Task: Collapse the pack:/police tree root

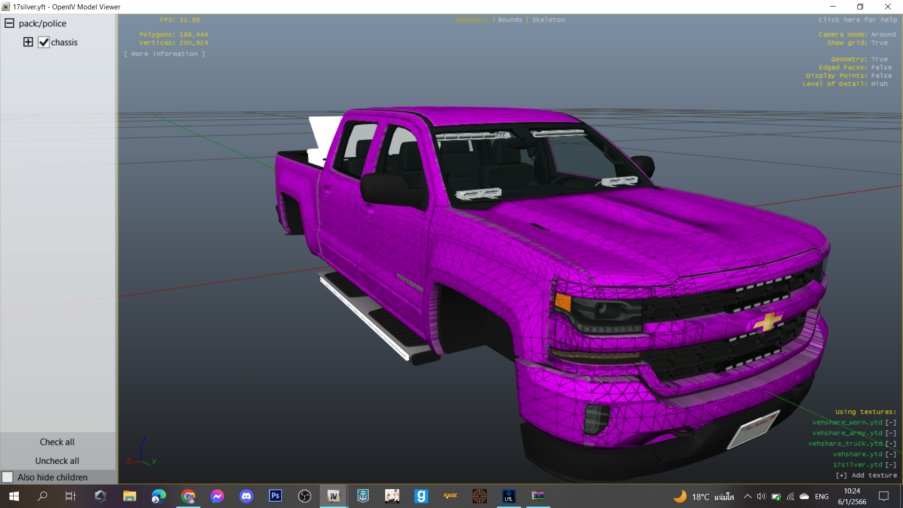Action: coord(9,23)
